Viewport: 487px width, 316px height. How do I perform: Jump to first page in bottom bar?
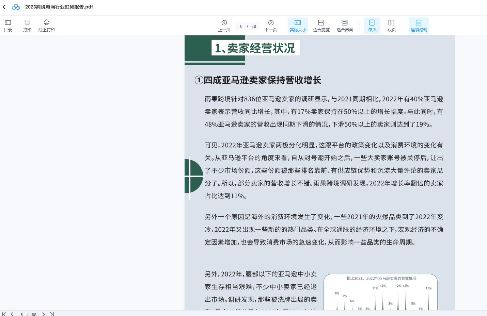[4, 314]
